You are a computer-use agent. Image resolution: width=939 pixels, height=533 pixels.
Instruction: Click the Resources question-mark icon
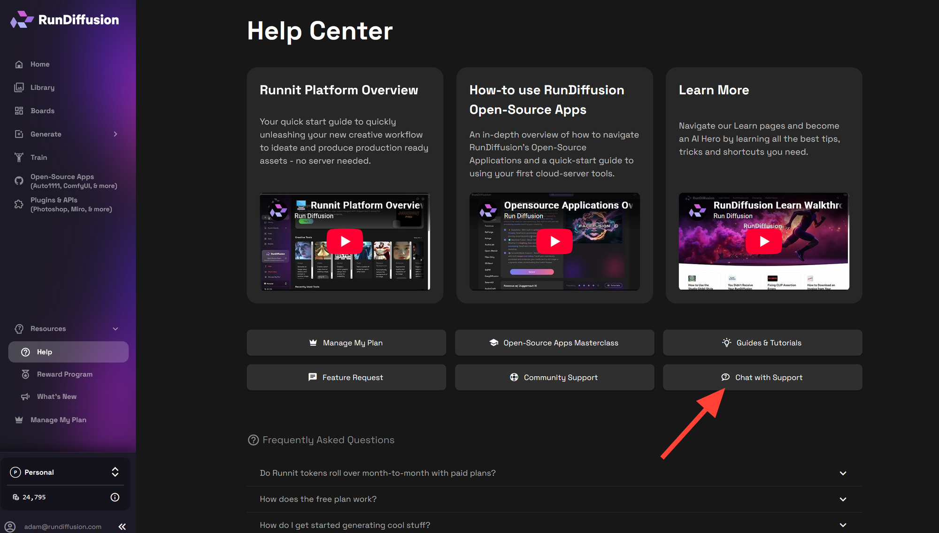19,329
